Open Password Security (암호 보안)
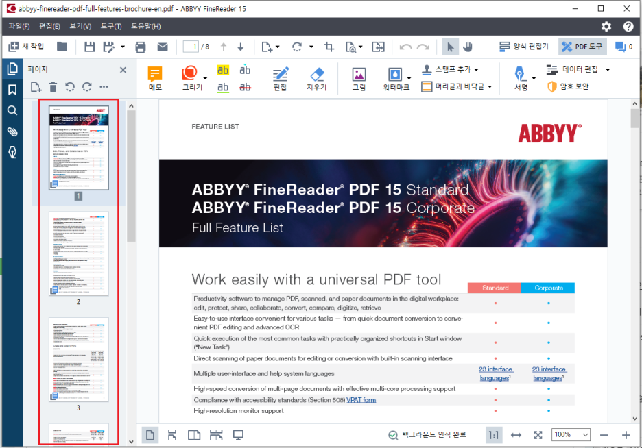642x448 pixels. pyautogui.click(x=569, y=87)
